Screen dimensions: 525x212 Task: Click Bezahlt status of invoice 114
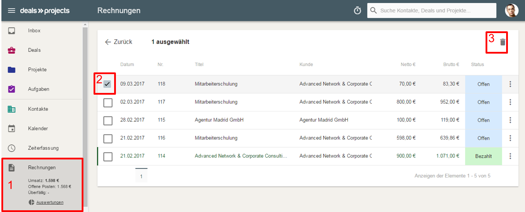483,156
